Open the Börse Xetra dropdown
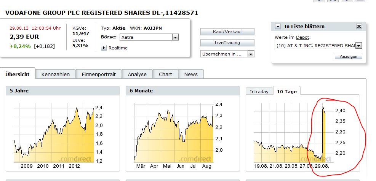 pos(176,37)
